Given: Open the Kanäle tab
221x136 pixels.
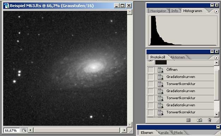Looking at the screenshot, I should click(163, 133).
